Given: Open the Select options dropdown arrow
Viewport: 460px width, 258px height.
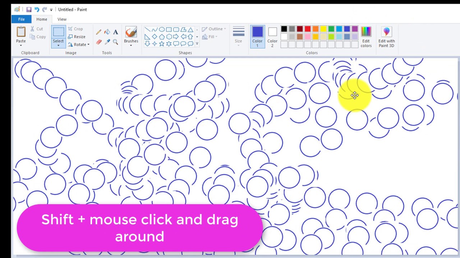Looking at the screenshot, I should click(x=58, y=46).
